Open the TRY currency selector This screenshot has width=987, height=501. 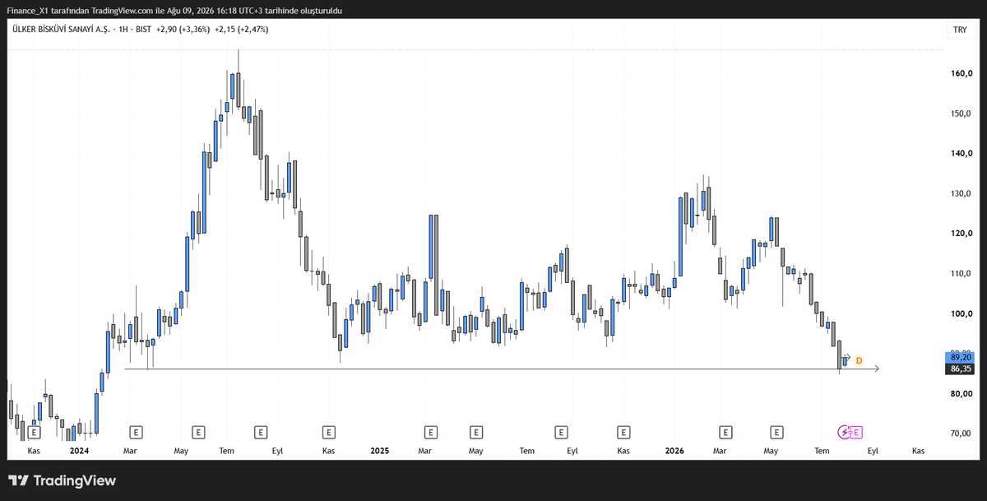pos(959,30)
